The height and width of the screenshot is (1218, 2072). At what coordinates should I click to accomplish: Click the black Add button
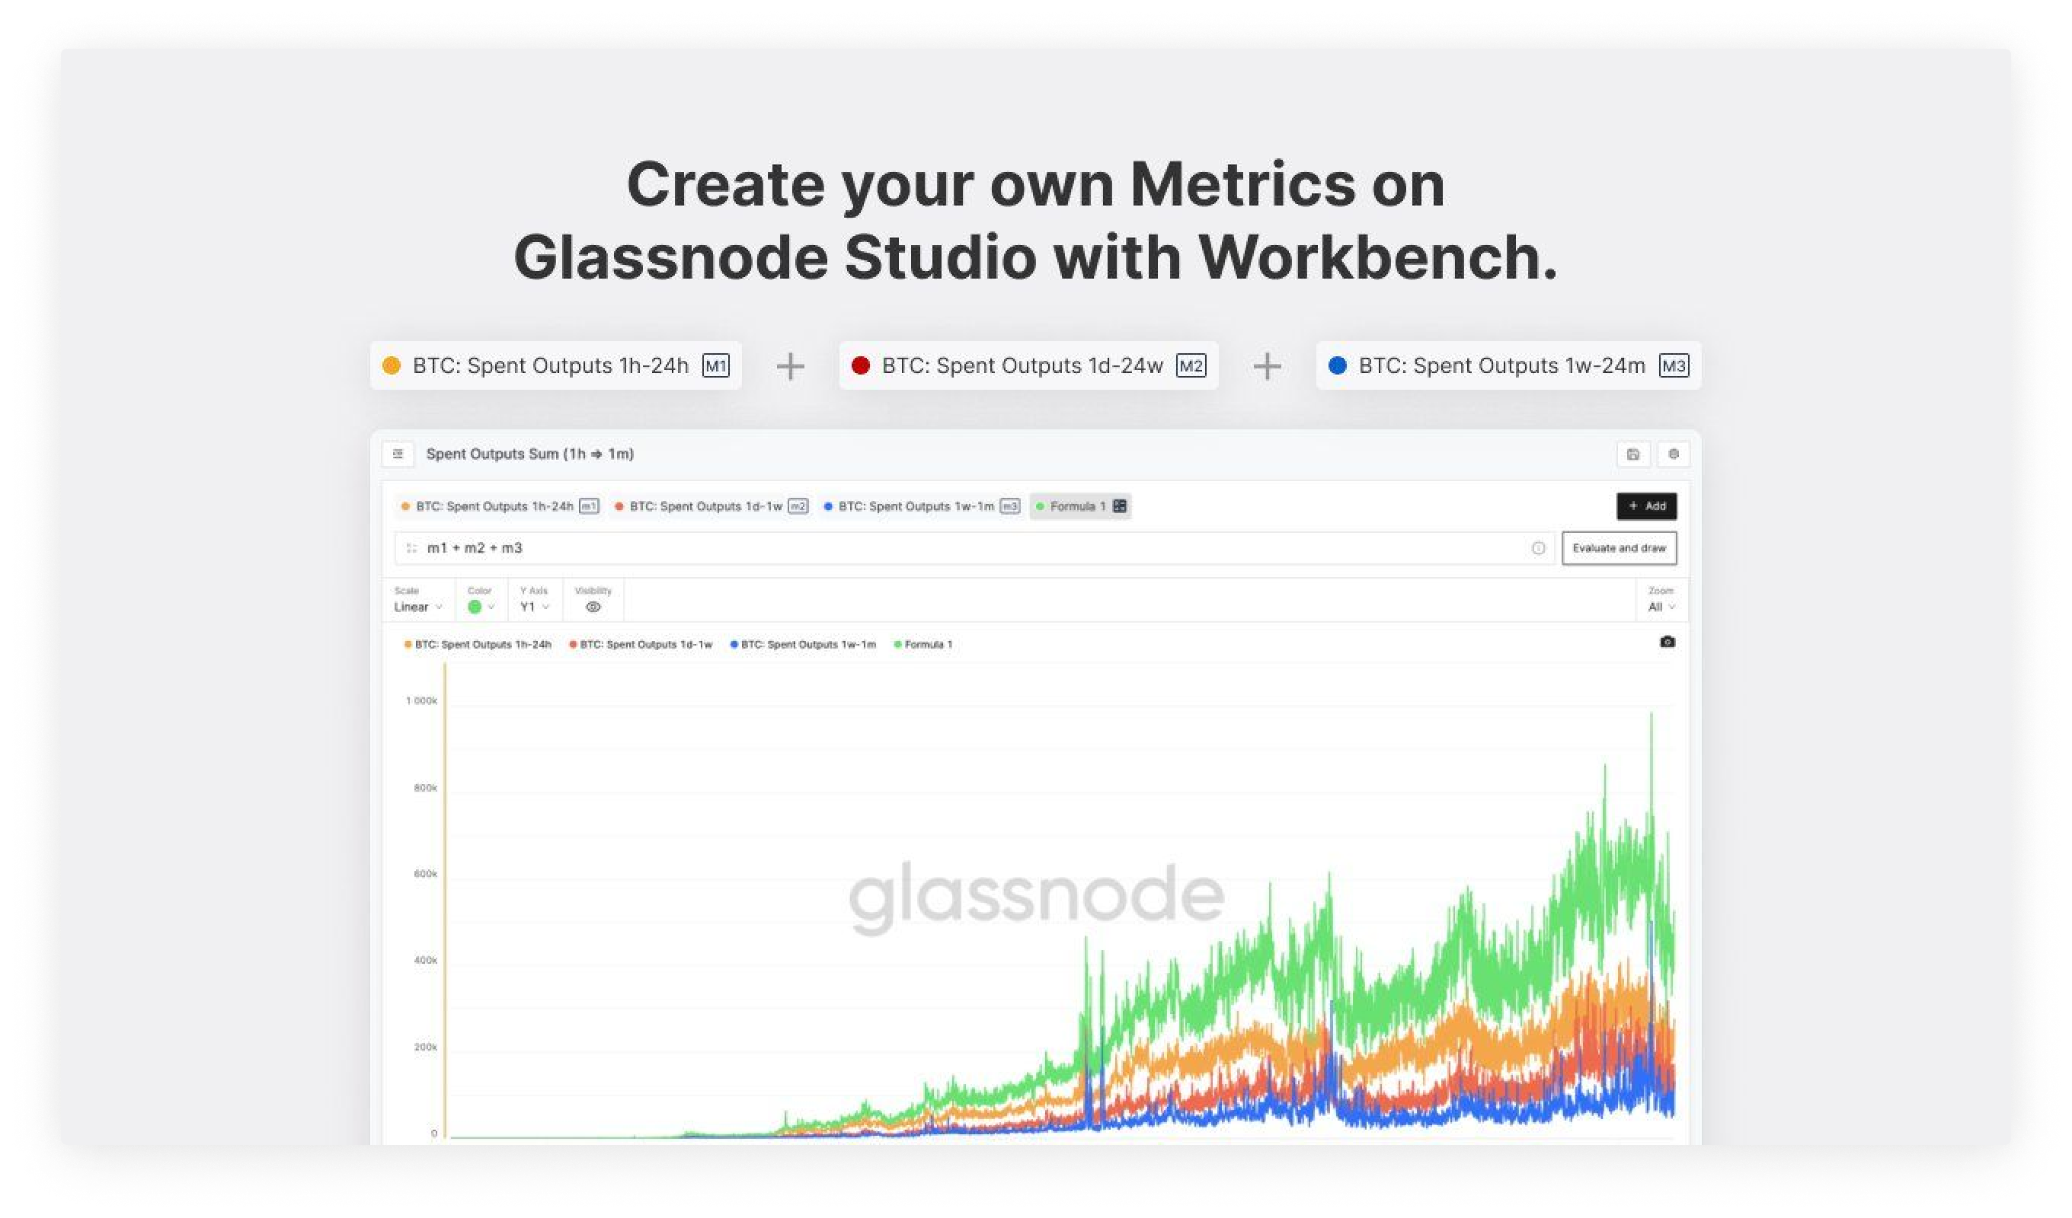click(1646, 506)
